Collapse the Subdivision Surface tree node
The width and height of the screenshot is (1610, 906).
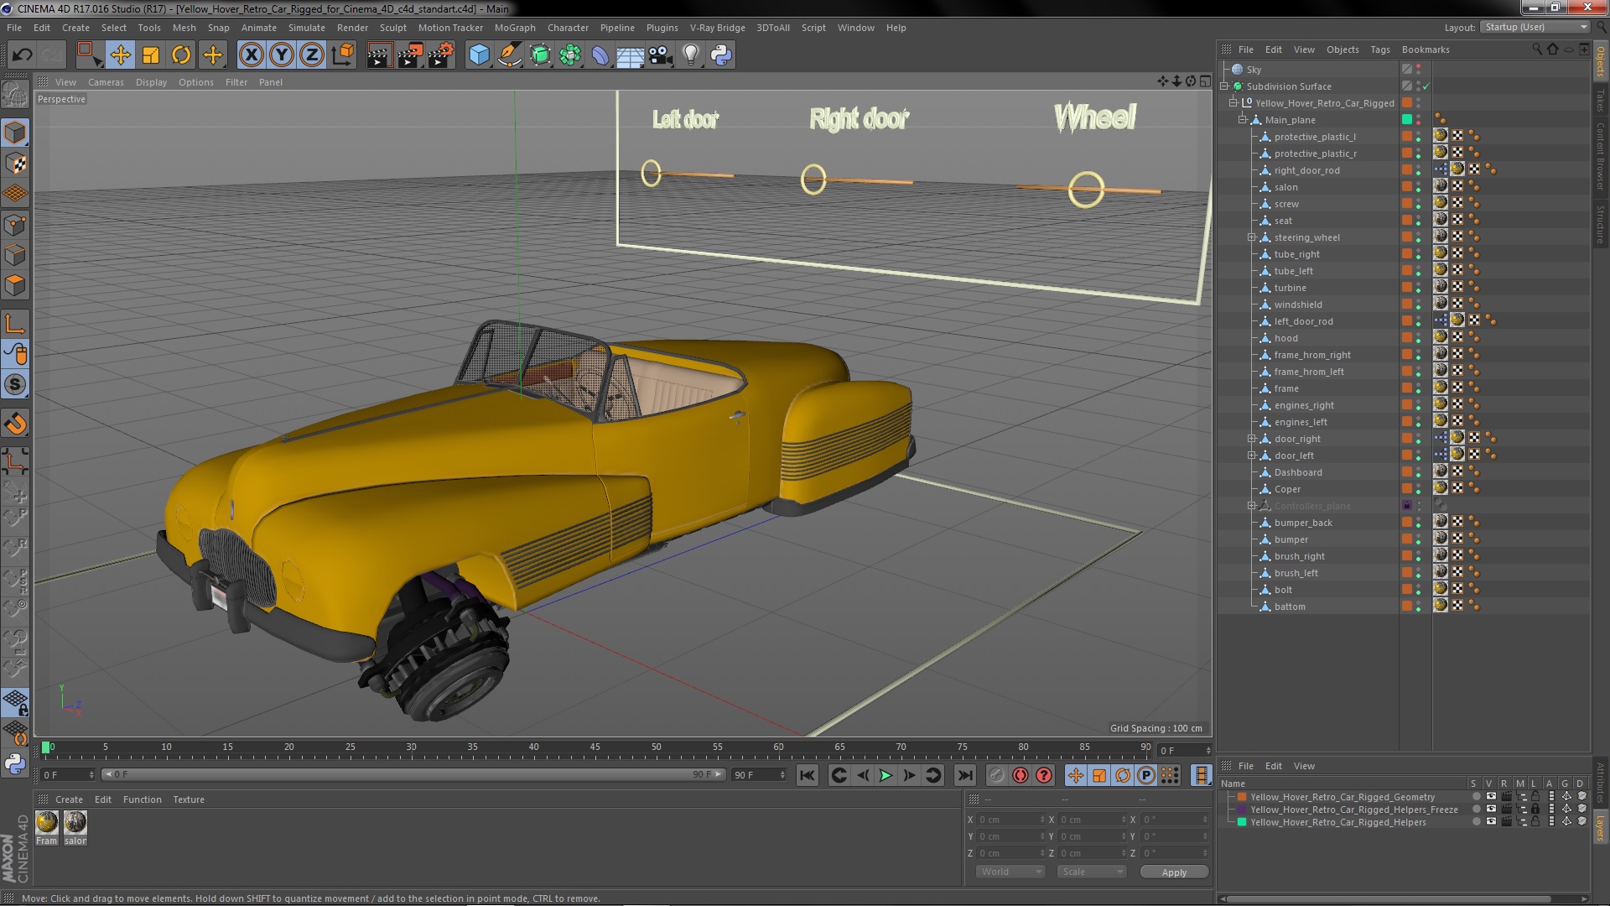point(1225,86)
